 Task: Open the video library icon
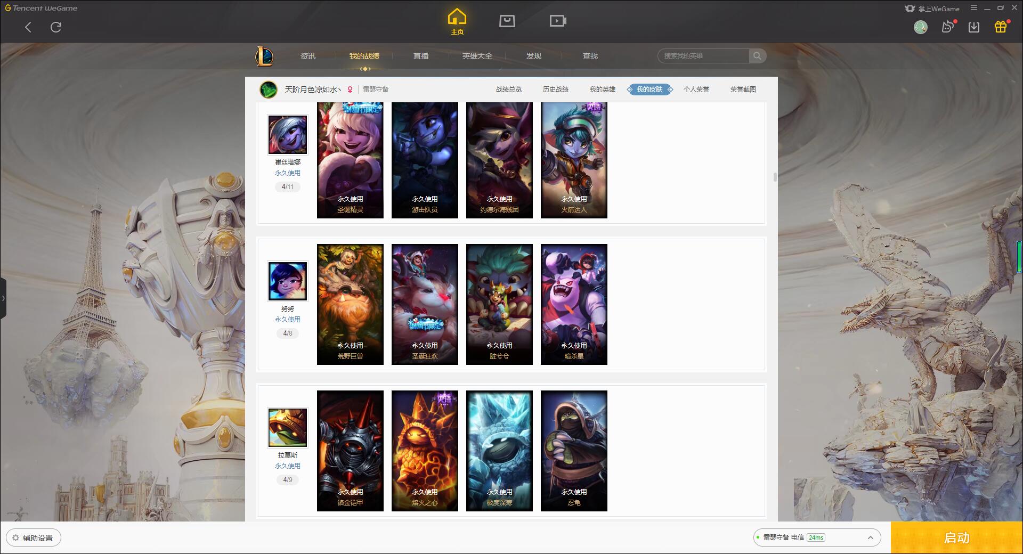[558, 21]
